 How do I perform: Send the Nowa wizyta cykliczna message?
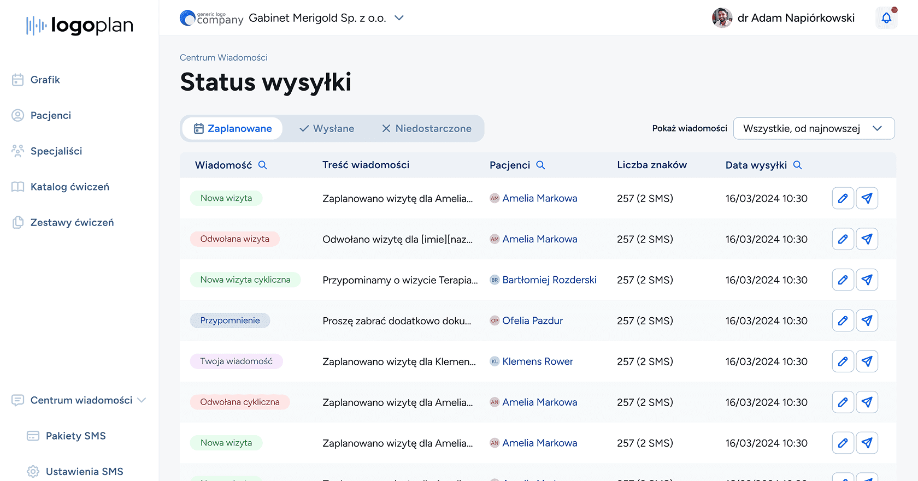click(867, 280)
